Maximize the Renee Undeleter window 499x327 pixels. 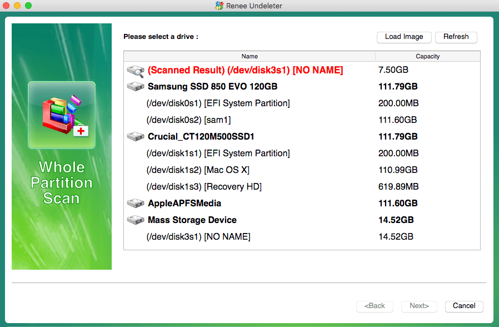tap(28, 6)
